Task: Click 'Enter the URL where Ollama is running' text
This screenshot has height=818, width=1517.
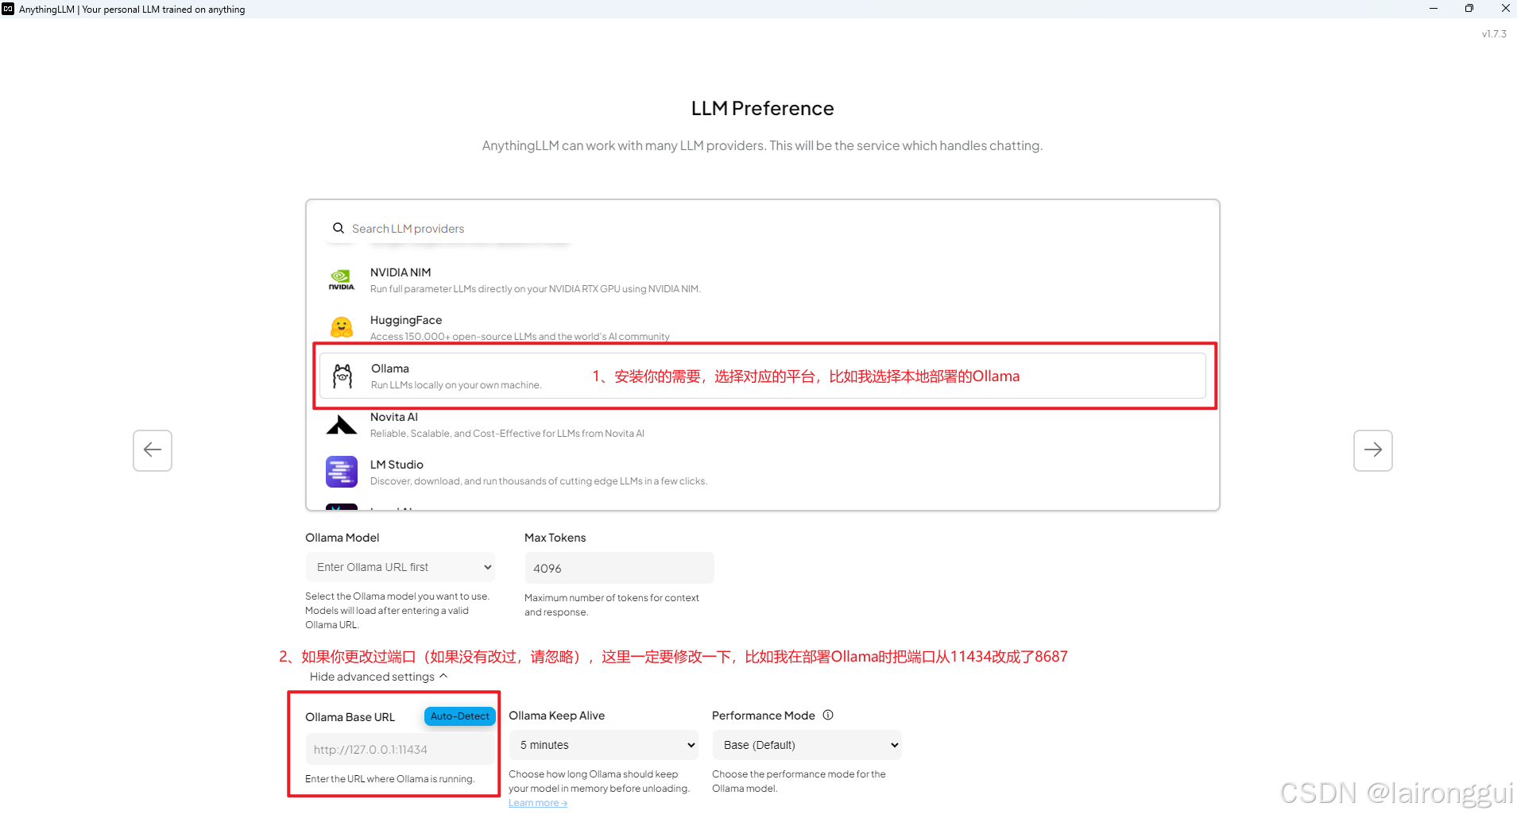Action: (x=390, y=779)
